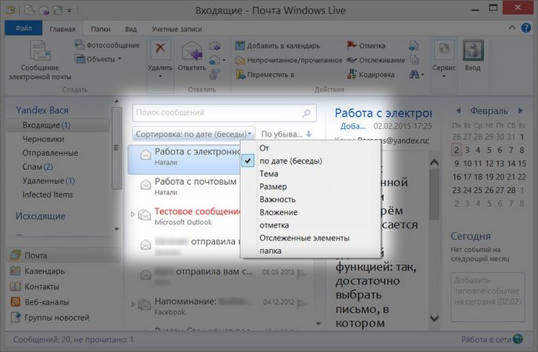Screen dimensions: 538x352
Task: Sort by Тема in the menu
Action: tap(311, 174)
